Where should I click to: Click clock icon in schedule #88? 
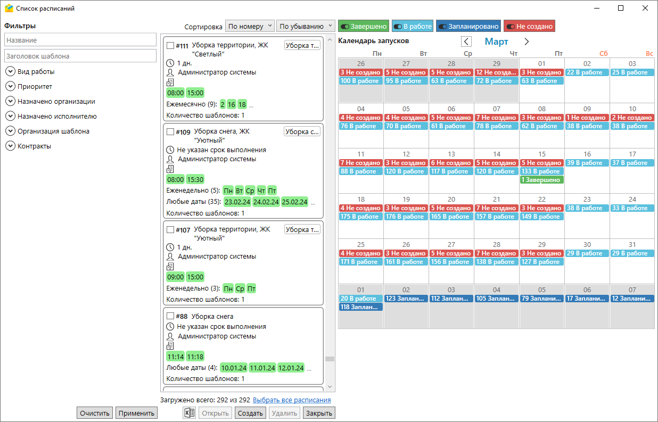[170, 327]
